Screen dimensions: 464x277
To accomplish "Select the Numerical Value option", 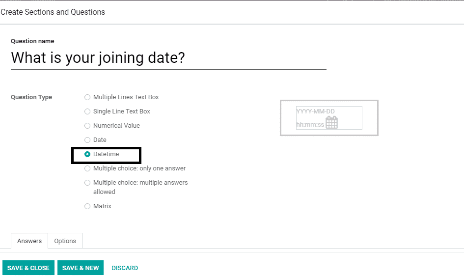I will click(x=87, y=126).
